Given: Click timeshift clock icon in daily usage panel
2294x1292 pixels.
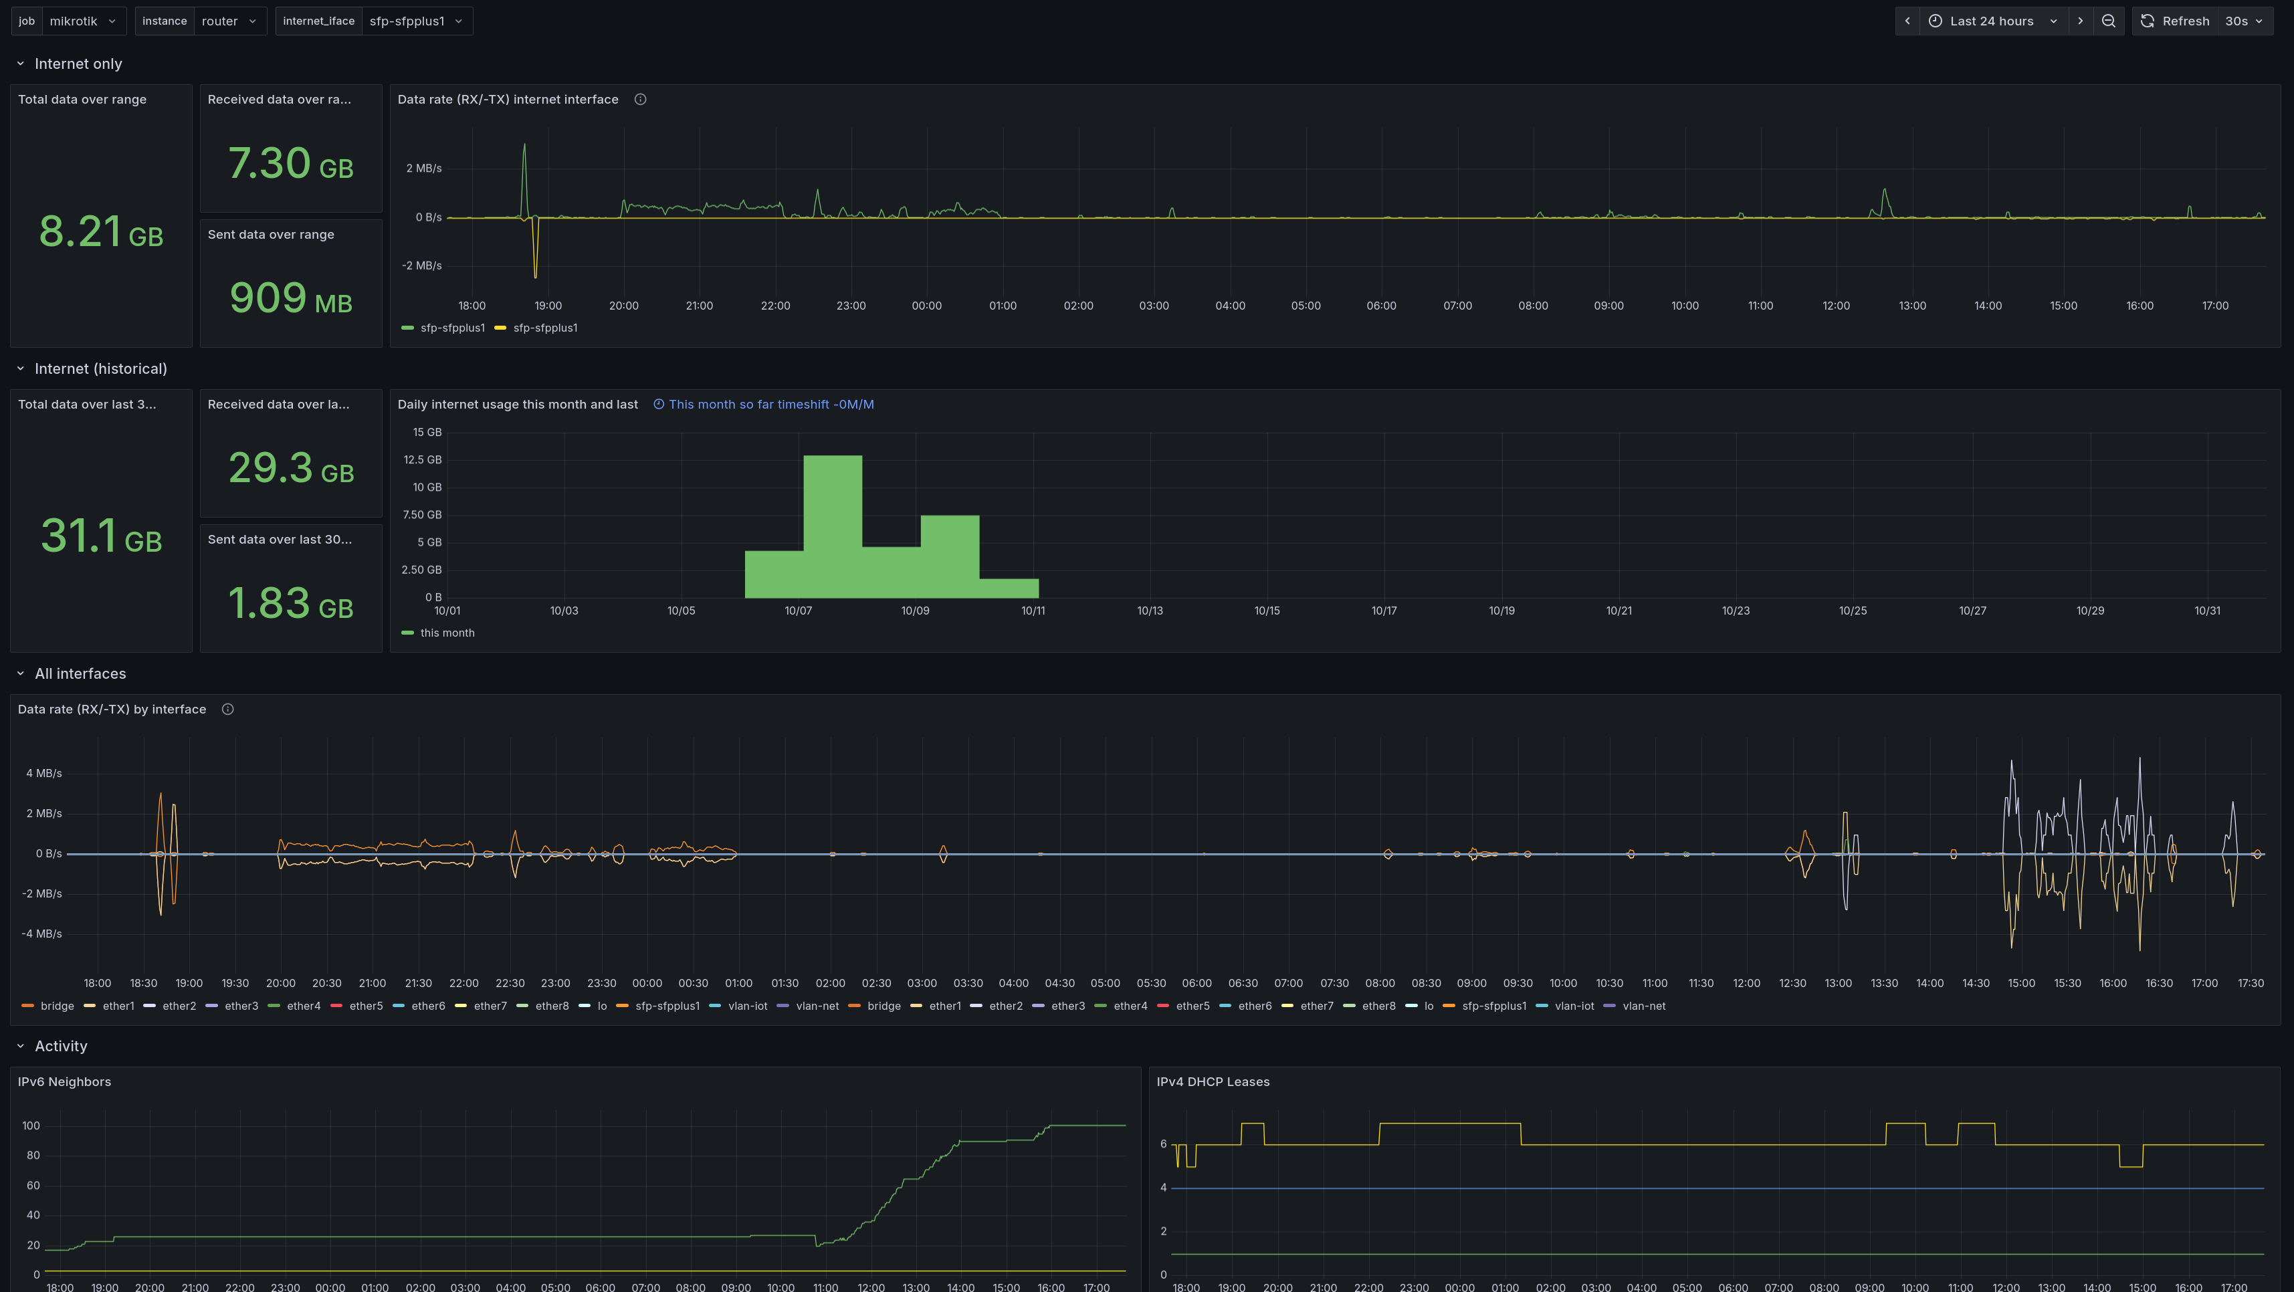Looking at the screenshot, I should coord(659,404).
